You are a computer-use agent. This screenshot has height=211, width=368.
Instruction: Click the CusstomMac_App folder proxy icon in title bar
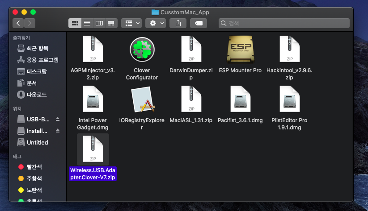tap(155, 12)
